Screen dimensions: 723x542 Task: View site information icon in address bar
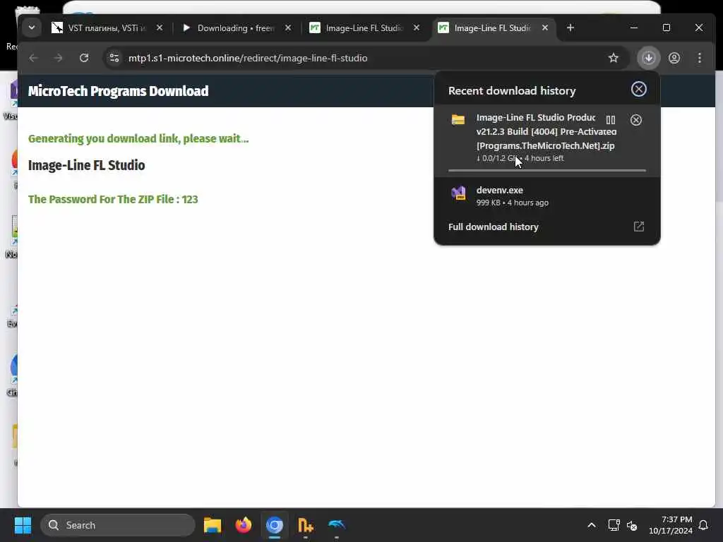[114, 58]
